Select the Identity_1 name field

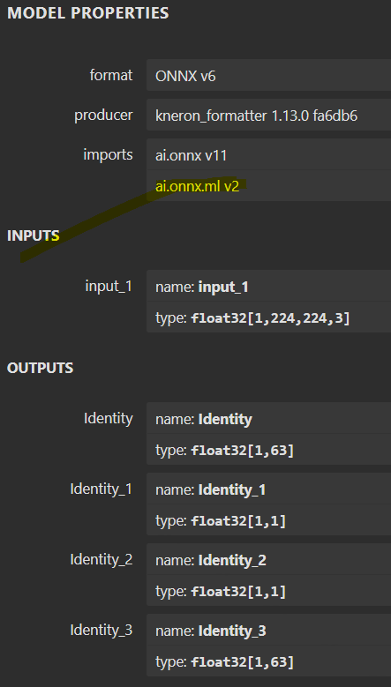pyautogui.click(x=268, y=489)
